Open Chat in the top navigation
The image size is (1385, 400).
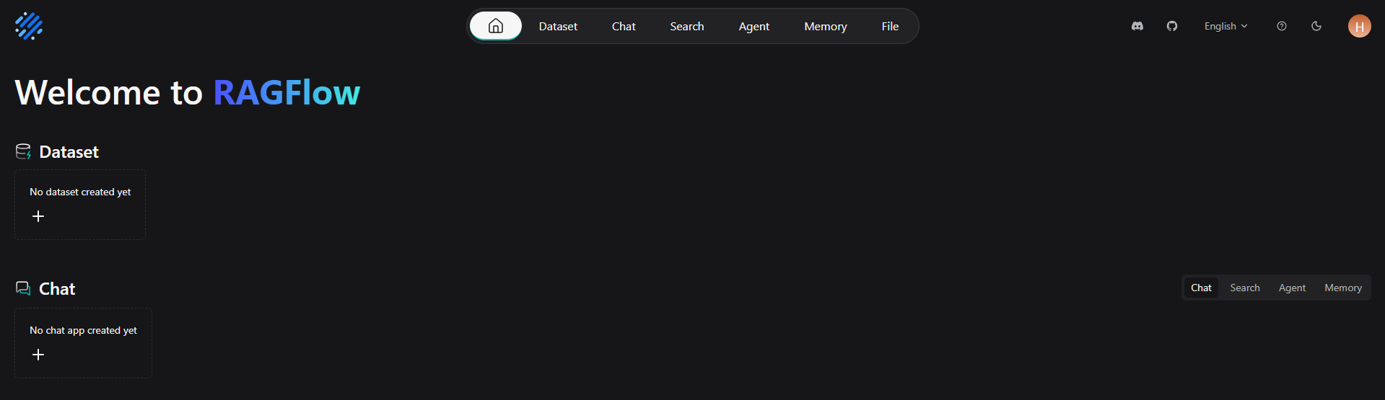pos(624,27)
